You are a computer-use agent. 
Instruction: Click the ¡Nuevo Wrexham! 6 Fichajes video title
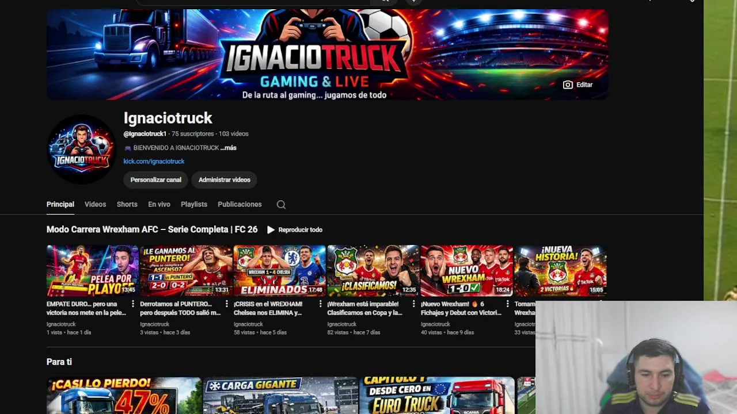(461, 308)
